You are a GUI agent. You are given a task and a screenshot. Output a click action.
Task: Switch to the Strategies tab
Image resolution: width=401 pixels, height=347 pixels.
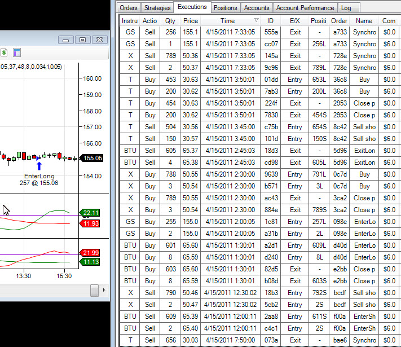tap(157, 8)
